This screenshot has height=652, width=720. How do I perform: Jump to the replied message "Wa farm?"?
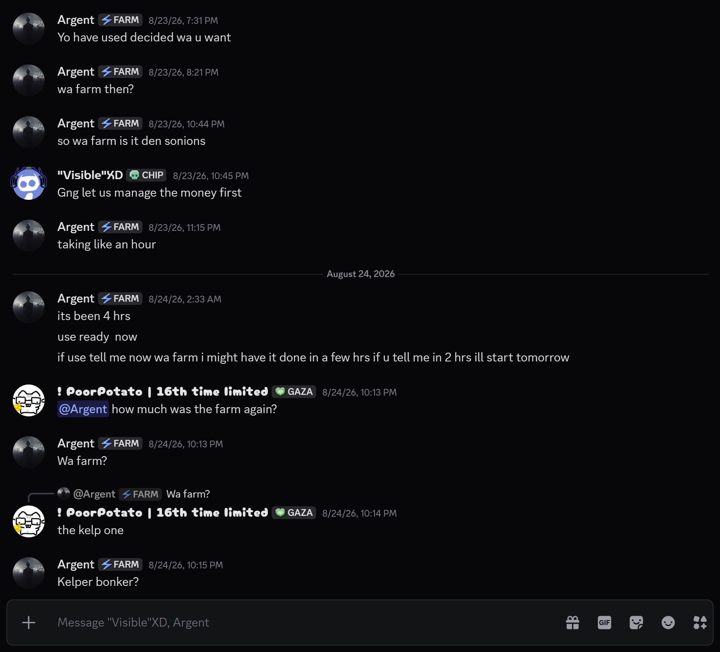(x=188, y=494)
